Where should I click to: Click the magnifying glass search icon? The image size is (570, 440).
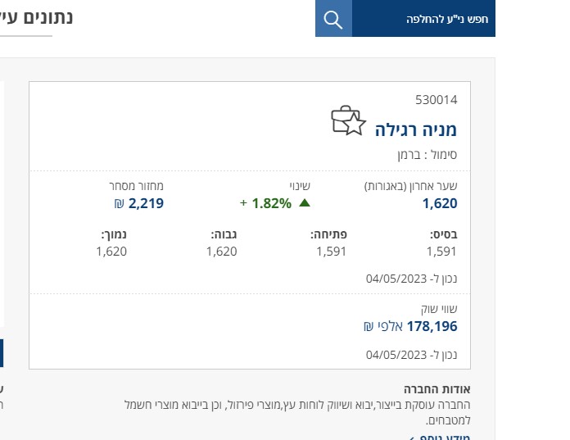333,20
